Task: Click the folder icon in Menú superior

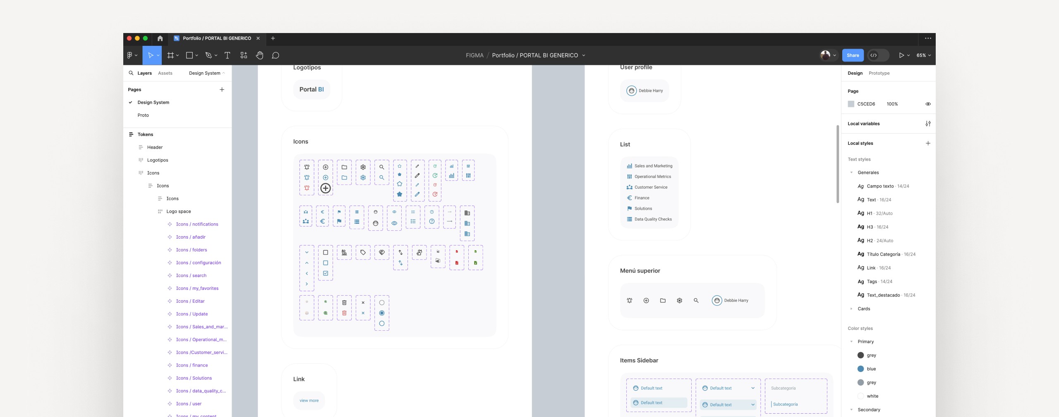Action: pos(663,301)
